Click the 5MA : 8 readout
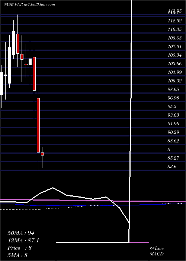This screenshot has width=186, height=261. pos(17,255)
